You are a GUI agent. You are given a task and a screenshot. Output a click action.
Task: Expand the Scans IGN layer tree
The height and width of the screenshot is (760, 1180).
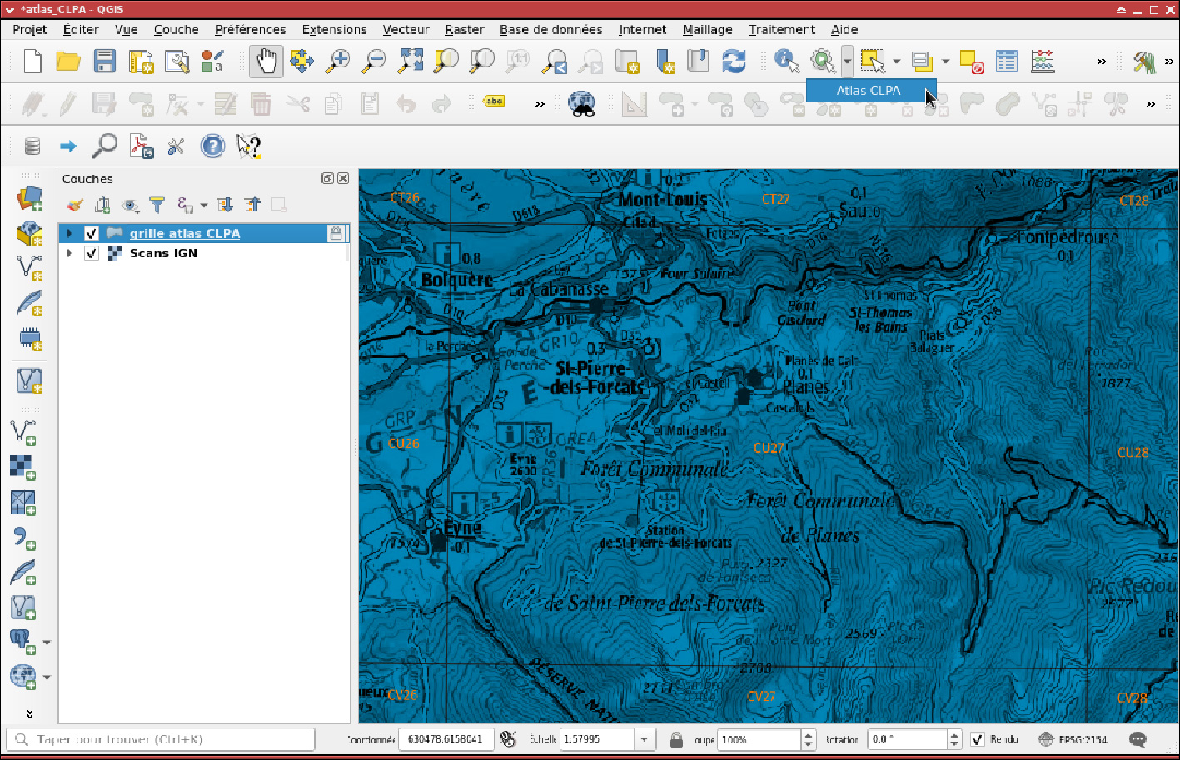(x=70, y=253)
